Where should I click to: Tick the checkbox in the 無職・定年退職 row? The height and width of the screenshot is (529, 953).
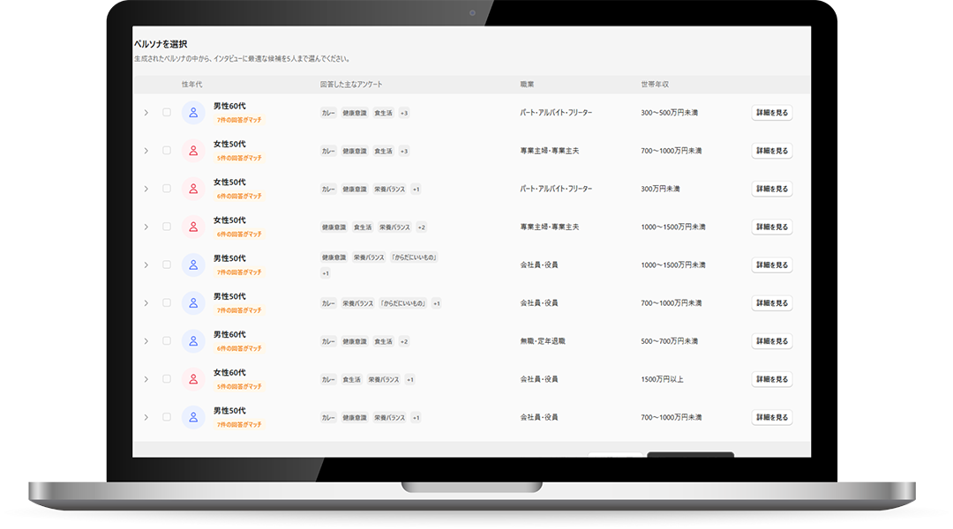coord(167,341)
